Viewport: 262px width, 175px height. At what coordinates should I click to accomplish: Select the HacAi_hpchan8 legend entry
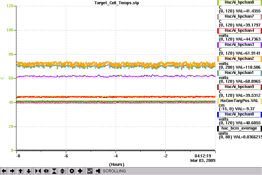click(x=239, y=3)
